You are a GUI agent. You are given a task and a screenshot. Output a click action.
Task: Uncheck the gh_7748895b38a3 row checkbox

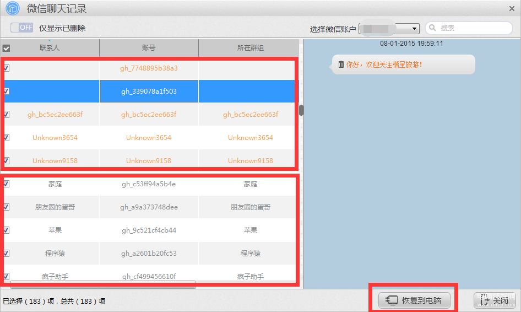[x=6, y=68]
